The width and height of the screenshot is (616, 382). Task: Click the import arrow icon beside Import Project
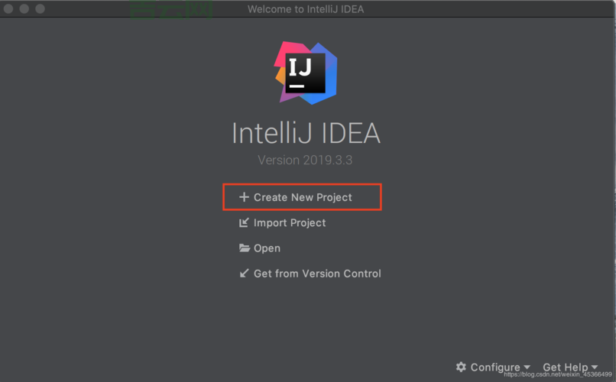(x=244, y=222)
